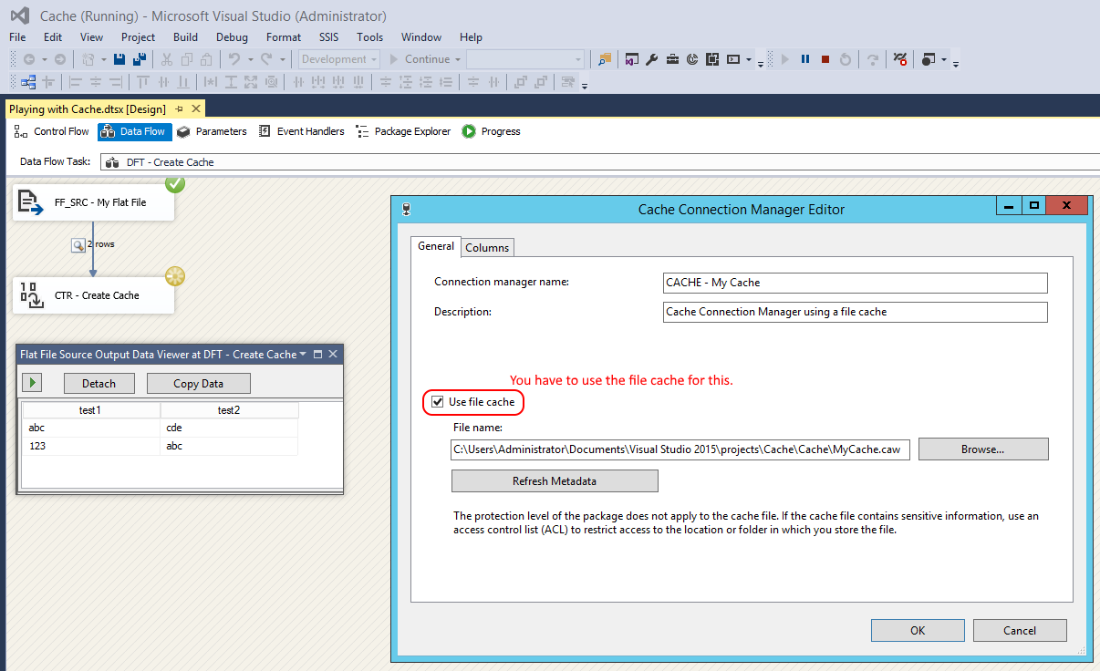Screen dimensions: 1100x671
Task: Click the Copy Data button
Action: click(198, 383)
